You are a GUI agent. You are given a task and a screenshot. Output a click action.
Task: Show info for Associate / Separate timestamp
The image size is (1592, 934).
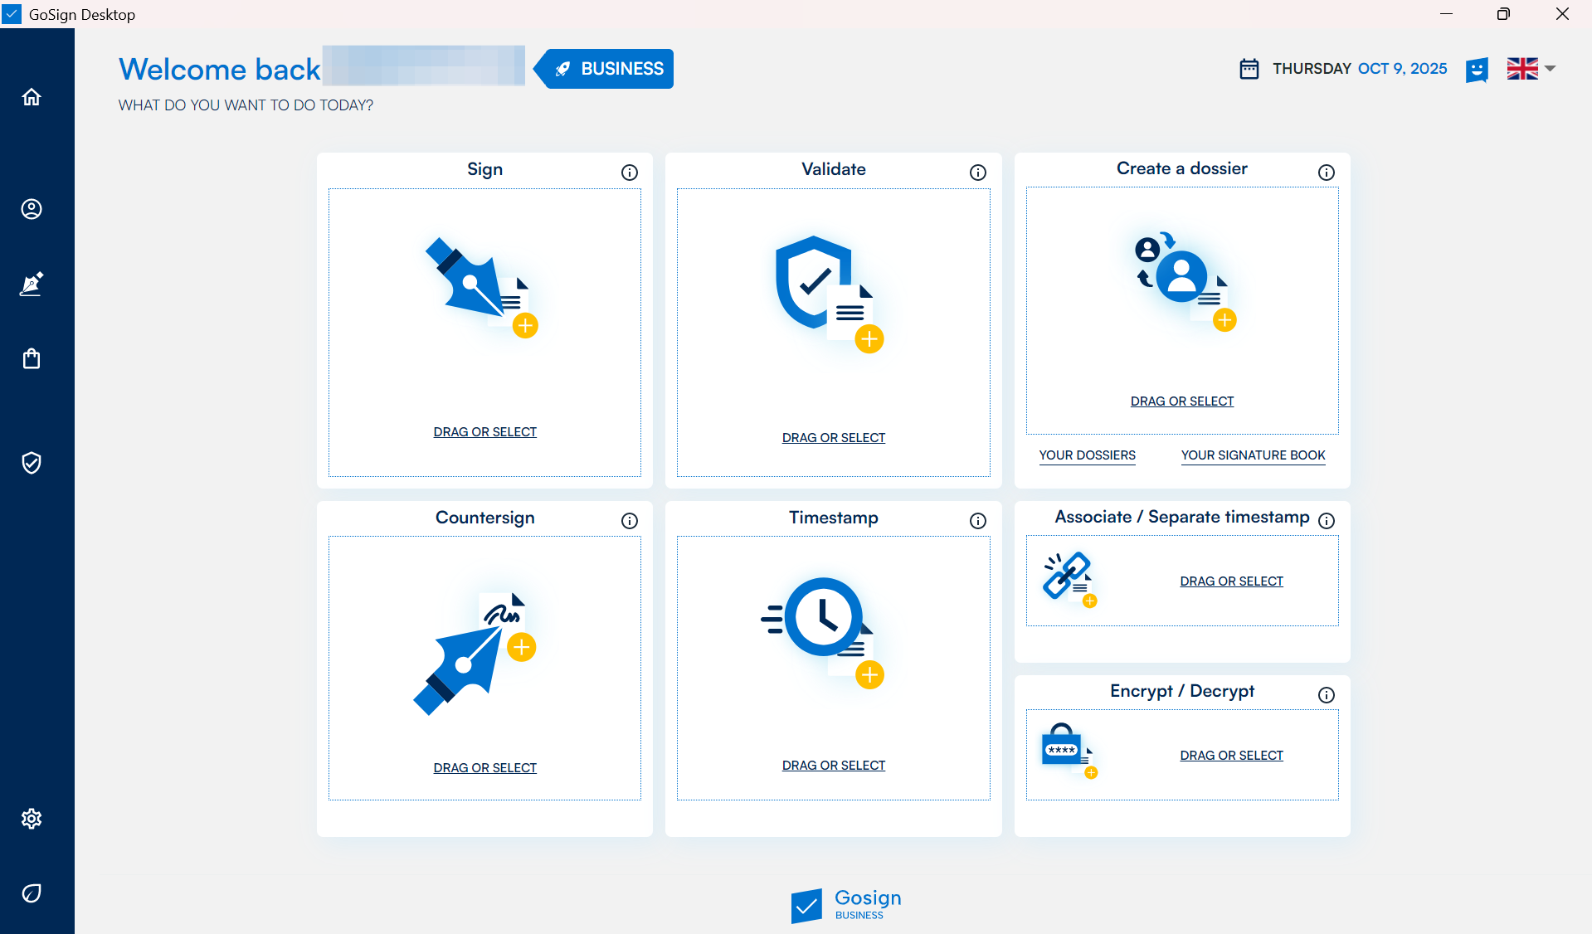1327,521
